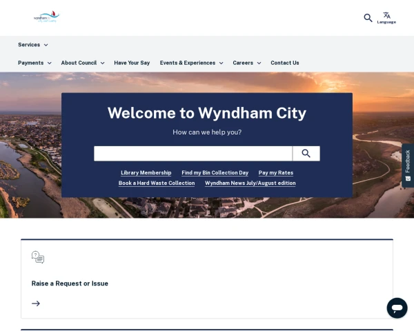Expand the Payments menu chevron
This screenshot has width=414, height=331.
(50, 63)
